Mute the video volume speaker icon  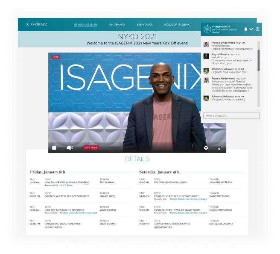click(70, 148)
